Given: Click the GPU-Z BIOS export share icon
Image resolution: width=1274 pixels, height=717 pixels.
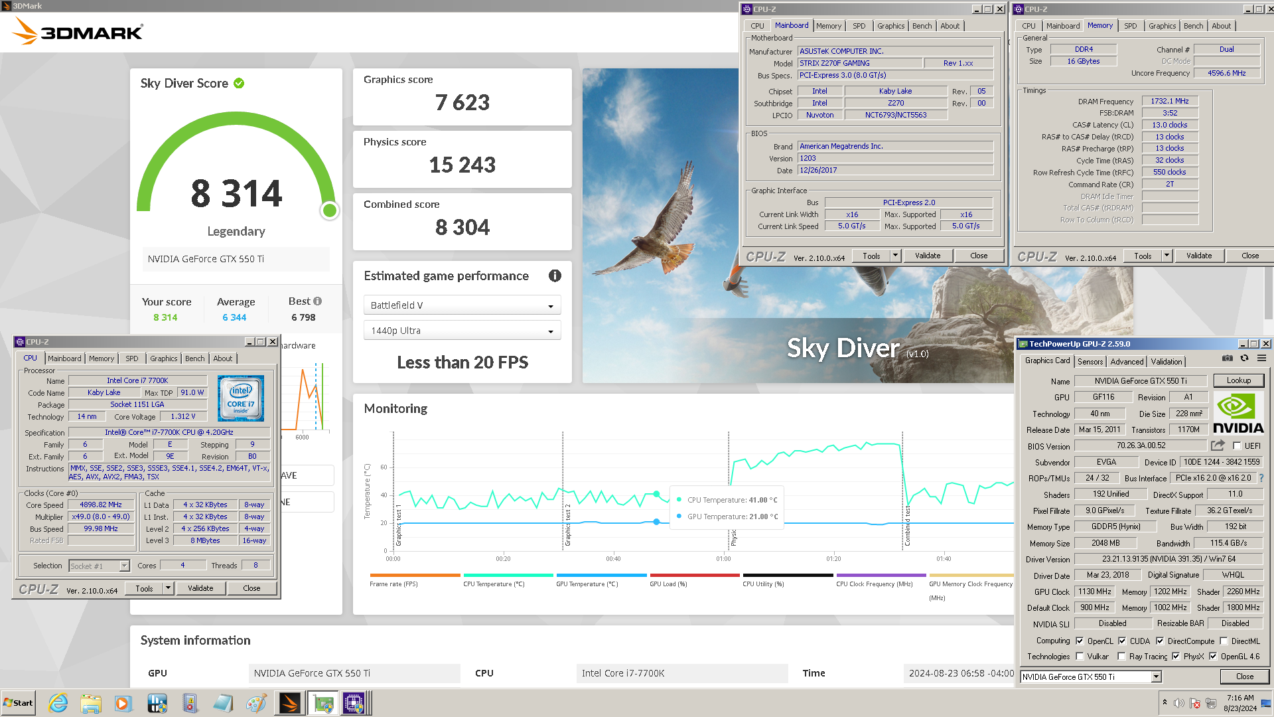Looking at the screenshot, I should tap(1218, 445).
